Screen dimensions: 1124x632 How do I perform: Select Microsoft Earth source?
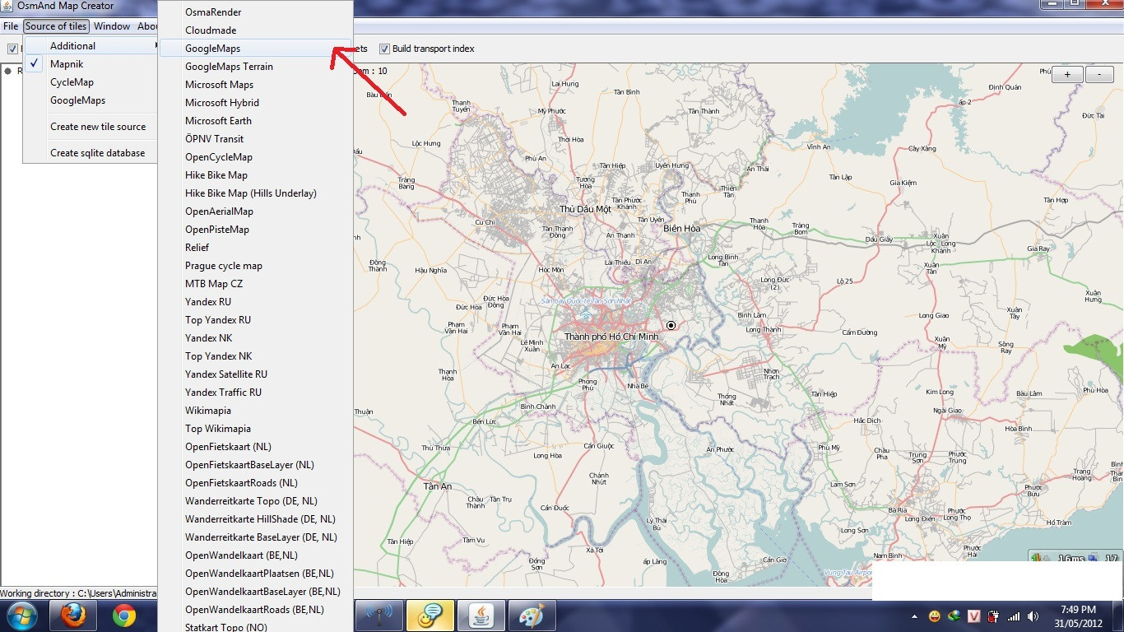(256, 121)
